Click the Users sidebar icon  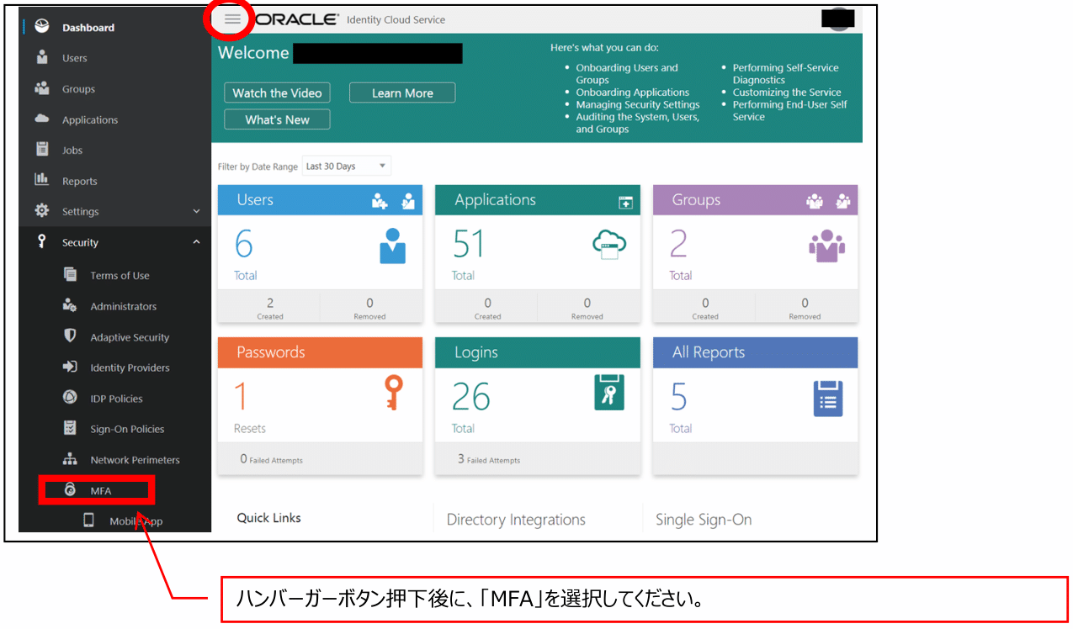point(41,58)
